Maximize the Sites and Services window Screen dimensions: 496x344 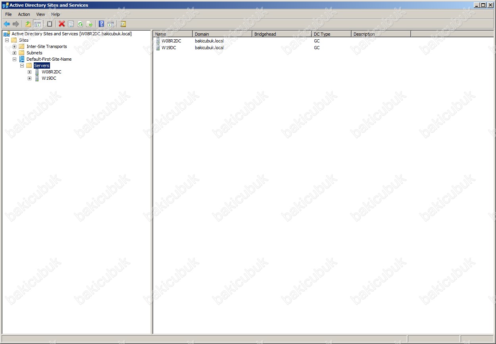click(x=483, y=5)
